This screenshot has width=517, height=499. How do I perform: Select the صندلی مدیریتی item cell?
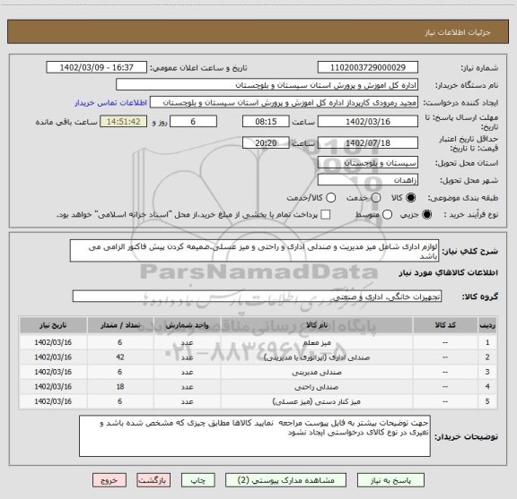click(x=317, y=372)
